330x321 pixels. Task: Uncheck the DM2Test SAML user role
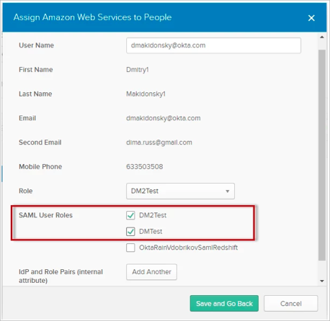point(130,215)
